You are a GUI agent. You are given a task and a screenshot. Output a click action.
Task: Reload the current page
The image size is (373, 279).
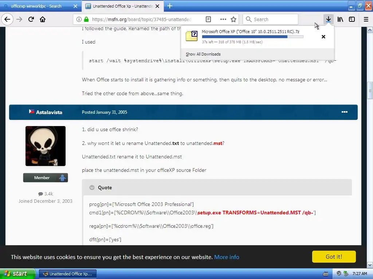pyautogui.click(x=31, y=19)
